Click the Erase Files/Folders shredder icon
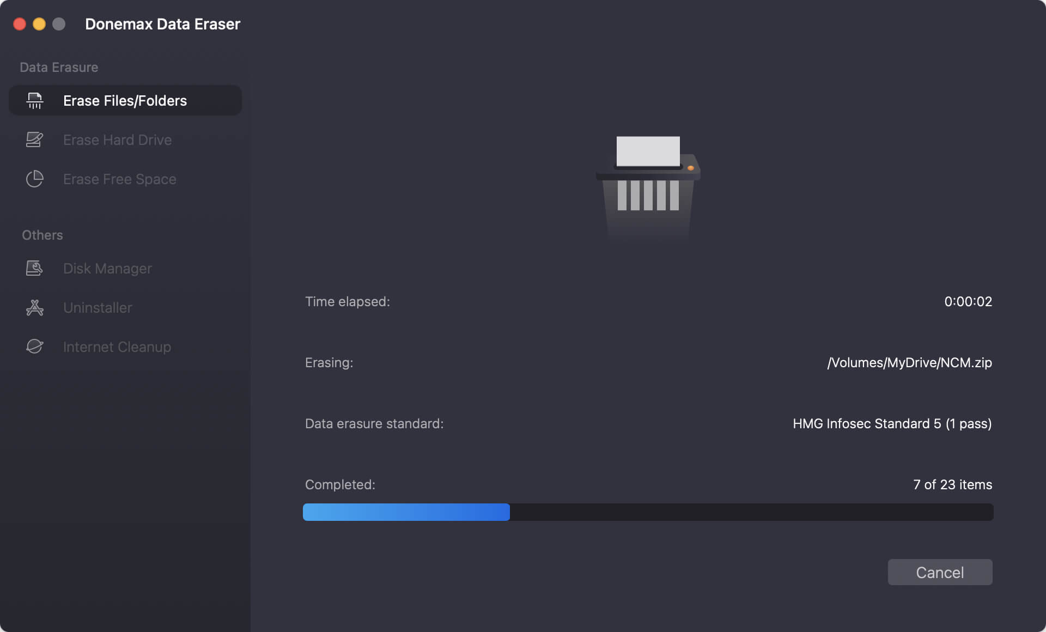The height and width of the screenshot is (632, 1046). click(35, 101)
